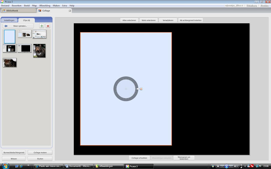Stop playback in taskbar media player
This screenshot has height=169, width=271.
218,166
